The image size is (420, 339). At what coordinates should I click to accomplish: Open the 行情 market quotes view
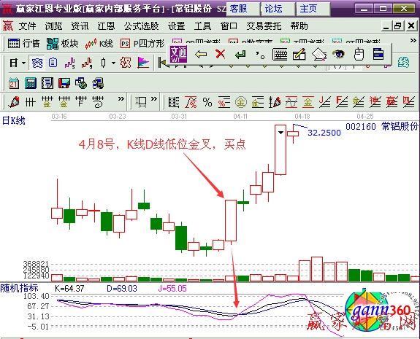(24, 43)
